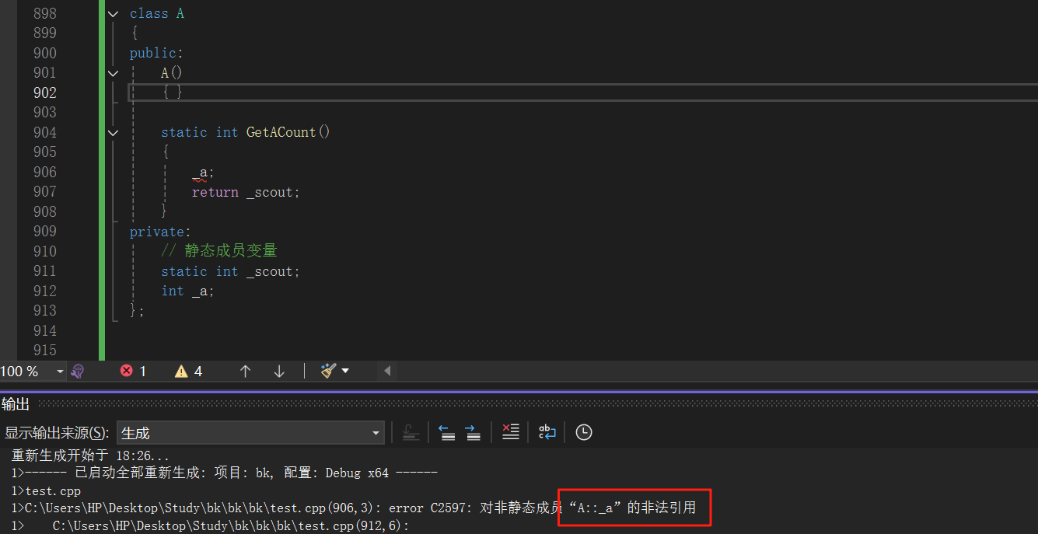Click line number 902 in the gutter
Viewport: 1038px width, 534px height.
coord(44,92)
